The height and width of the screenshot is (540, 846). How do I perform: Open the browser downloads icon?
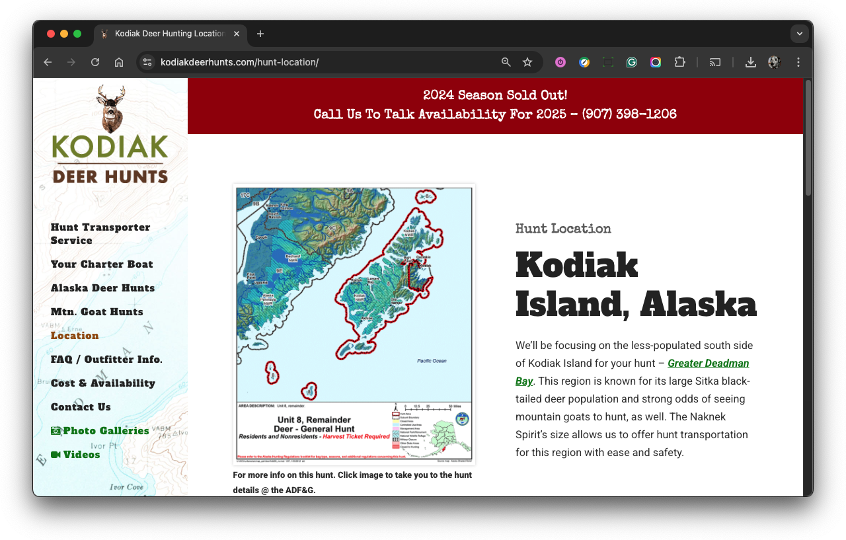(751, 62)
